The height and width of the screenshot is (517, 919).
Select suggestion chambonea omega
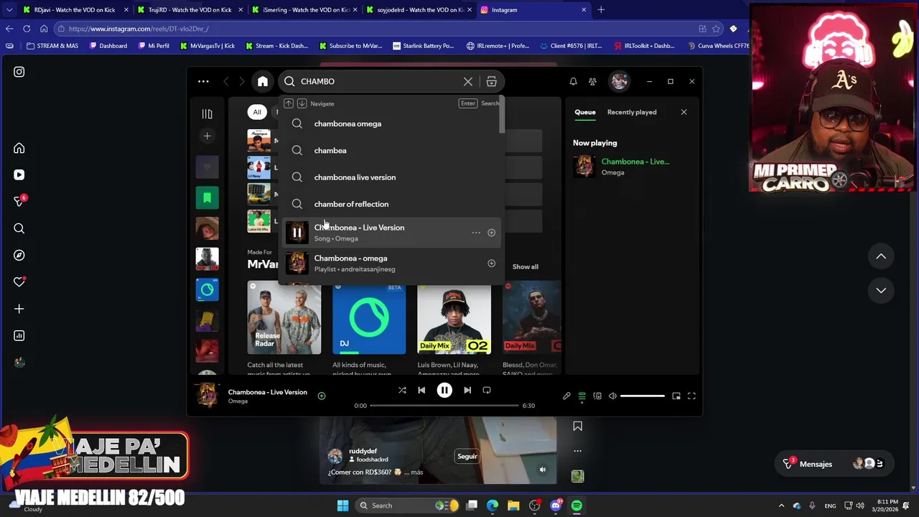[x=391, y=124]
